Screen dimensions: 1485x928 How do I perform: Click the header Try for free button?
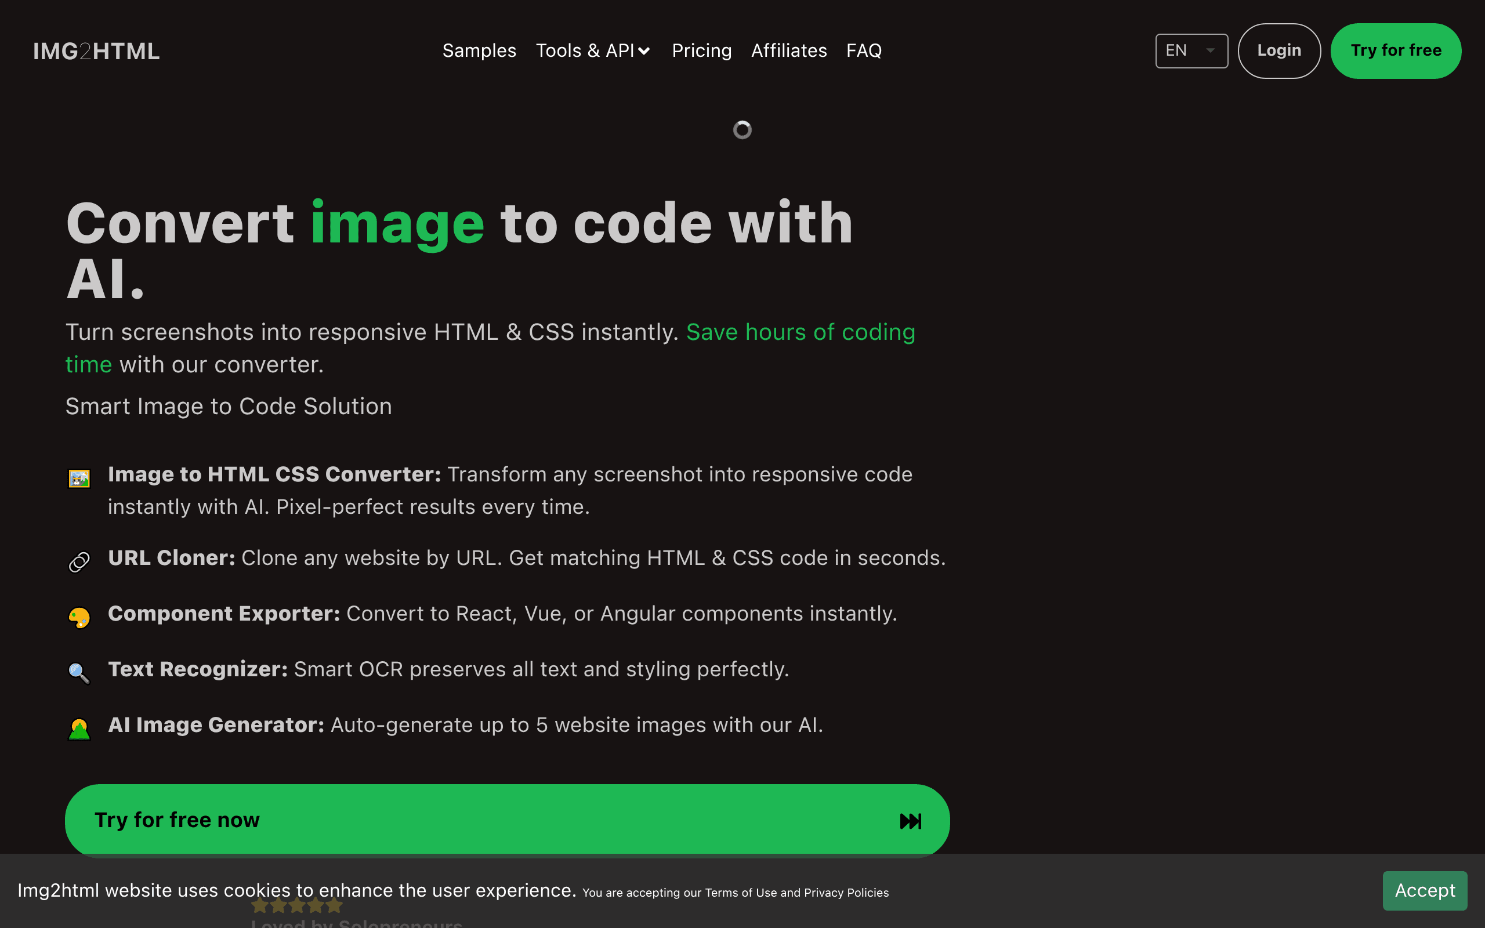(1396, 51)
